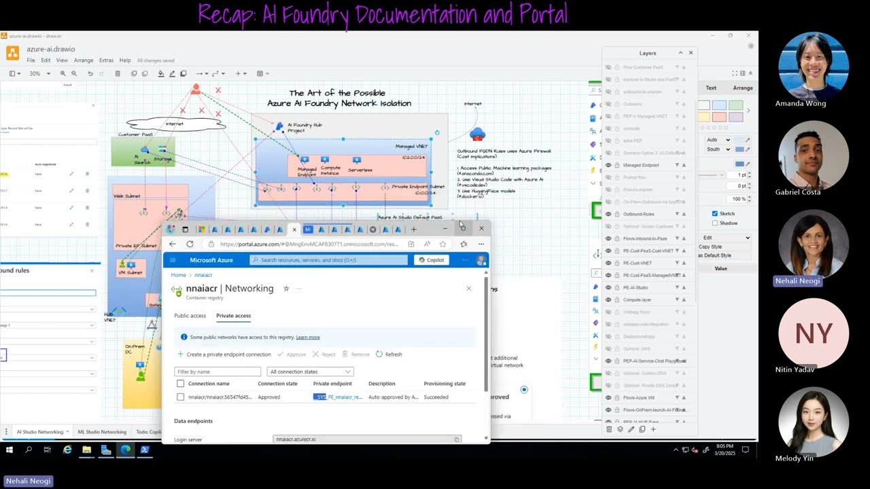Screen dimensions: 870x489
Task: Switch to the Public access tab
Action: click(190, 316)
